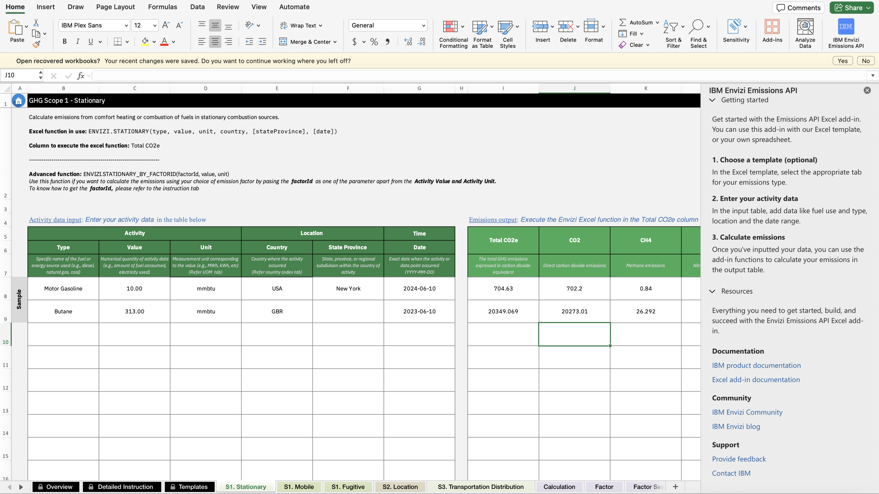879x494 pixels.
Task: Click the blue home icon in row 1
Action: [19, 101]
